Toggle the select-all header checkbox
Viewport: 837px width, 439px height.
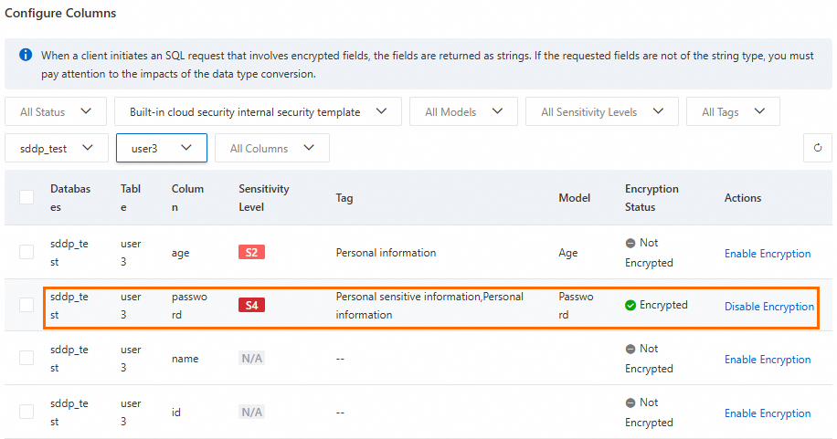tap(26, 197)
